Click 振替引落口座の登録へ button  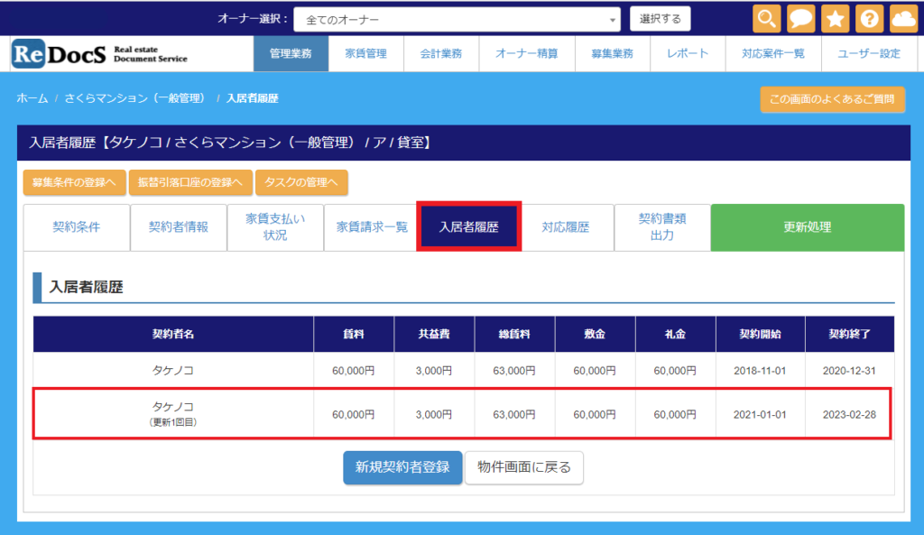click(x=190, y=182)
